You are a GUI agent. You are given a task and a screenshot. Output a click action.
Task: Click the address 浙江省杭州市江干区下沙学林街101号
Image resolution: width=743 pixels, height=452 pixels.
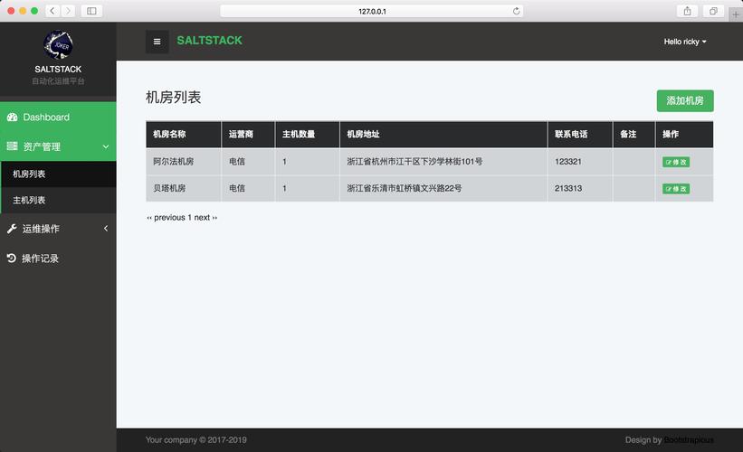(x=414, y=162)
